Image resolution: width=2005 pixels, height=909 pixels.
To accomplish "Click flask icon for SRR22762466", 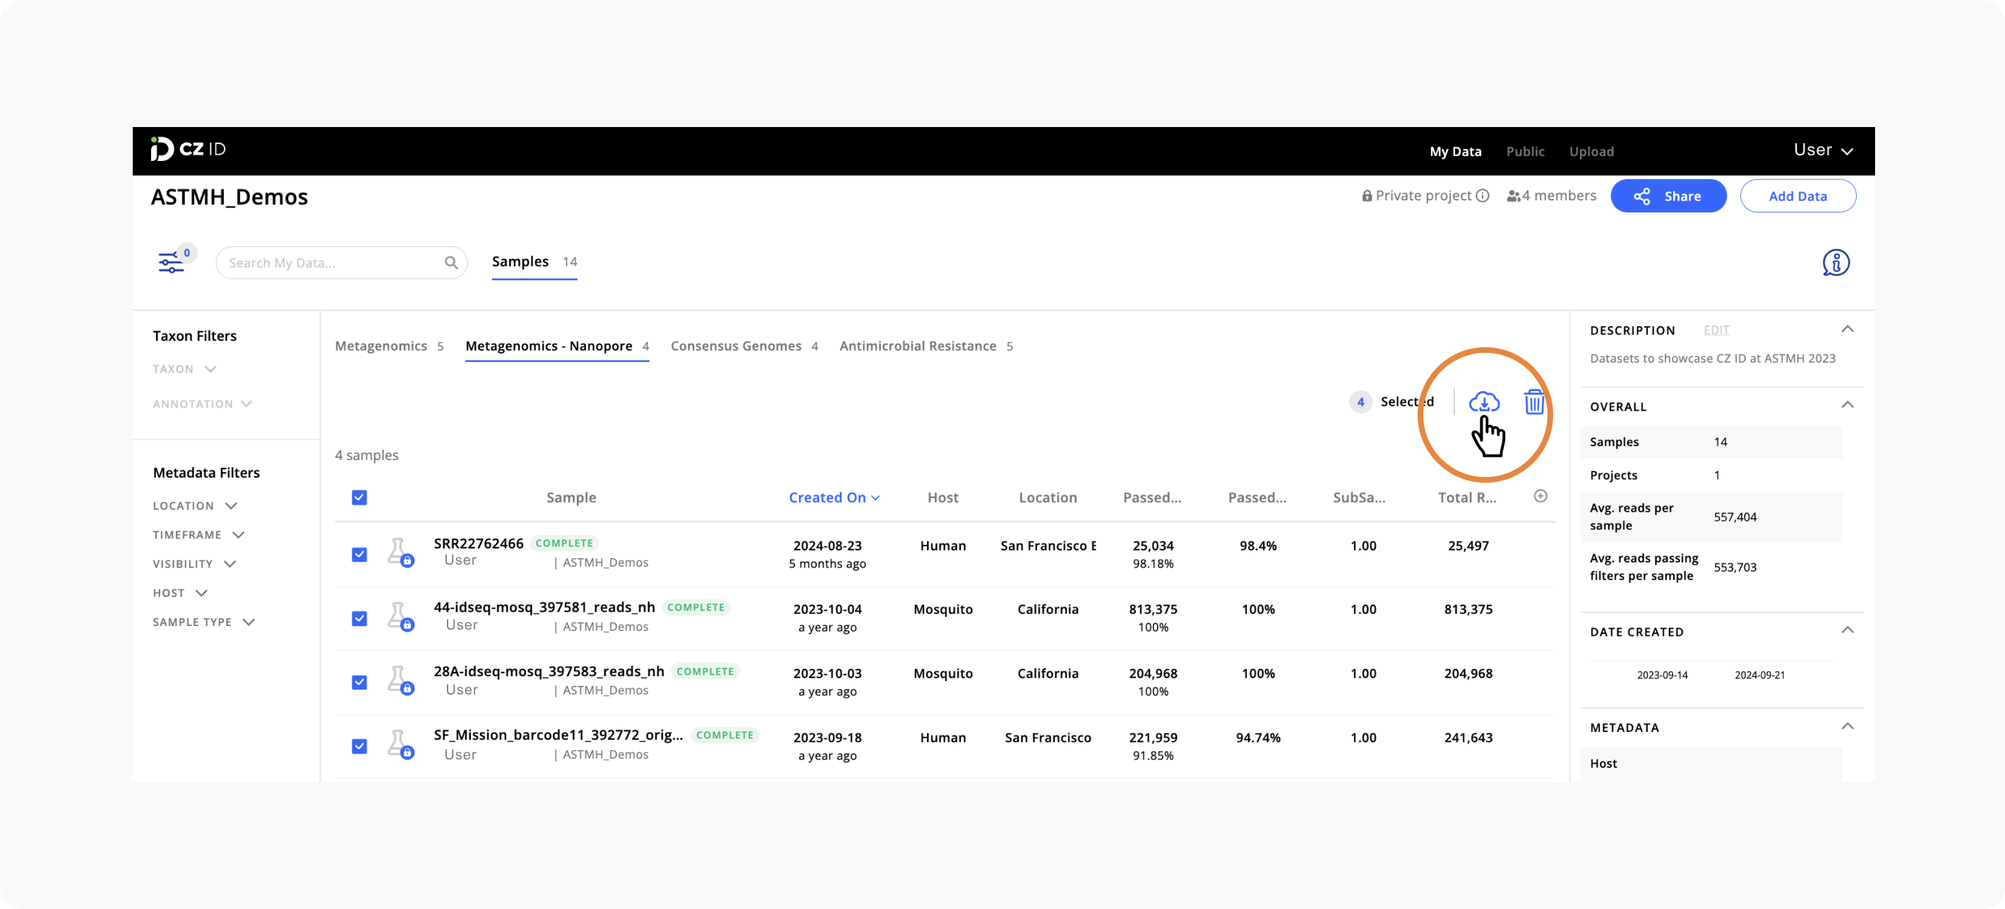I will click(x=400, y=553).
